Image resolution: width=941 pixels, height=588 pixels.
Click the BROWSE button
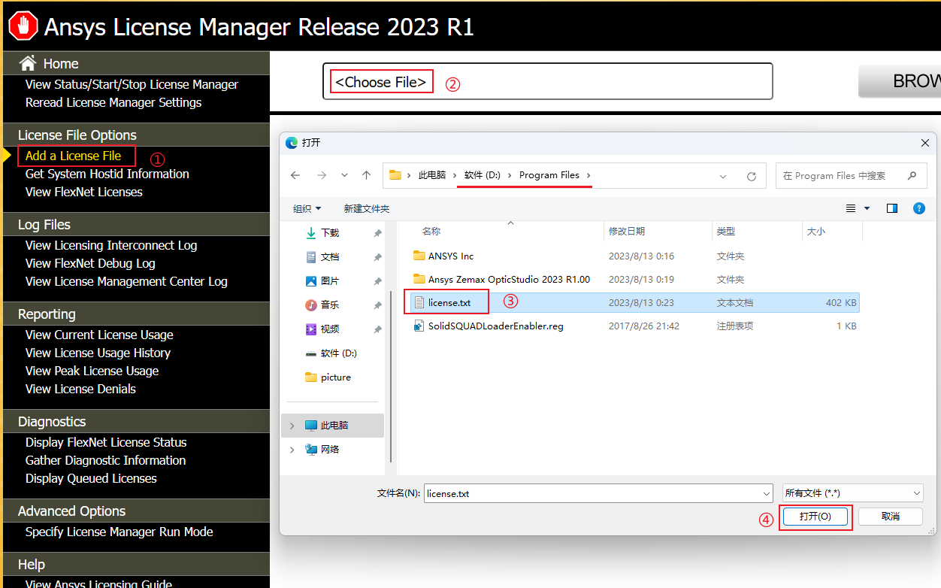tap(900, 81)
